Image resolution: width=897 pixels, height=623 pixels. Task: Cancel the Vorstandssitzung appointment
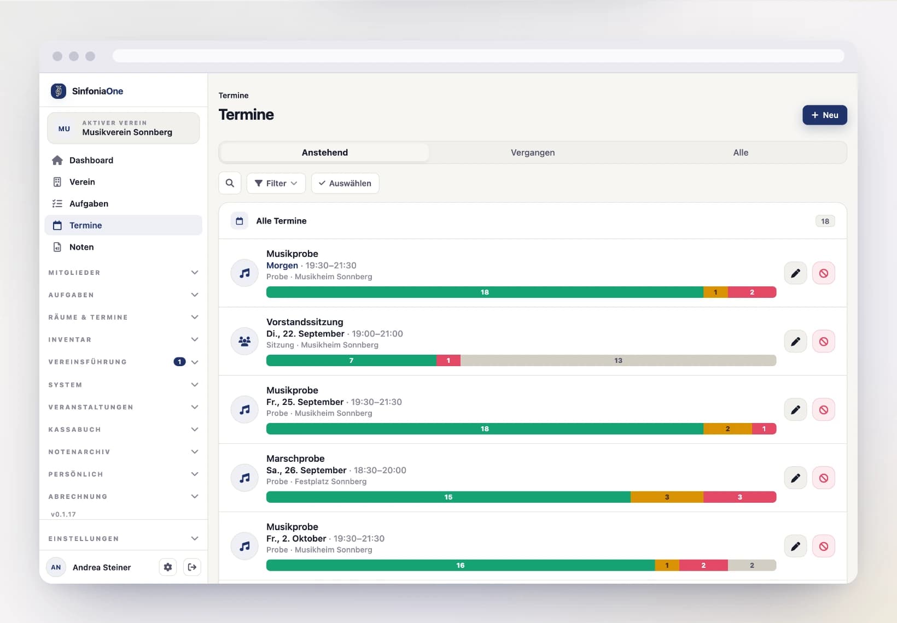823,342
